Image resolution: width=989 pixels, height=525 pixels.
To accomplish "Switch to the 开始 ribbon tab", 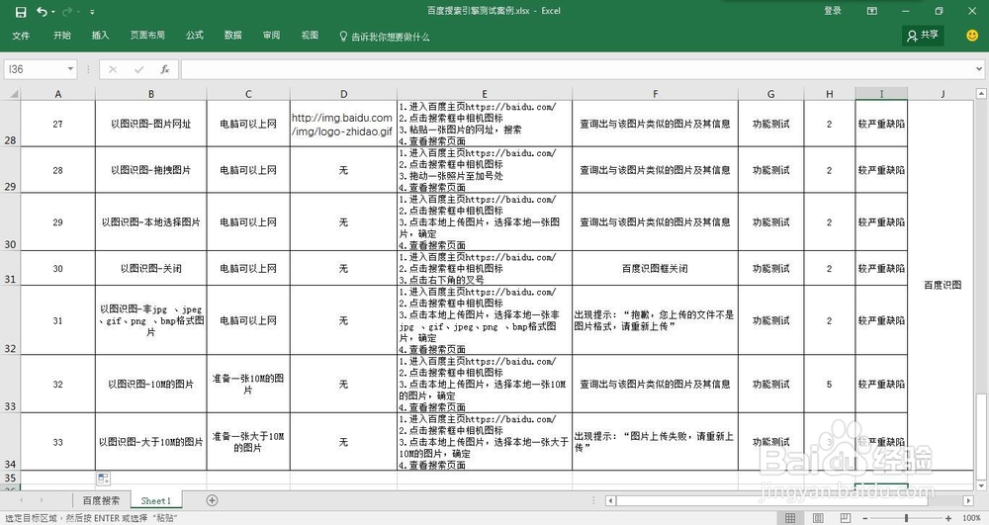I will [x=61, y=36].
